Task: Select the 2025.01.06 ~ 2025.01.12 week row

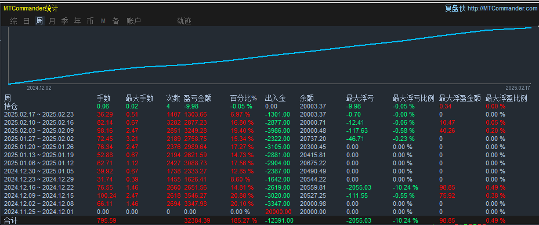Action: click(x=269, y=163)
